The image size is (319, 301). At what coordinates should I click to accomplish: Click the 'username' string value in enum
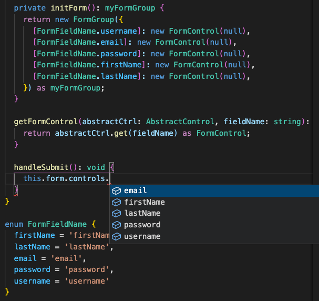pos(87,281)
